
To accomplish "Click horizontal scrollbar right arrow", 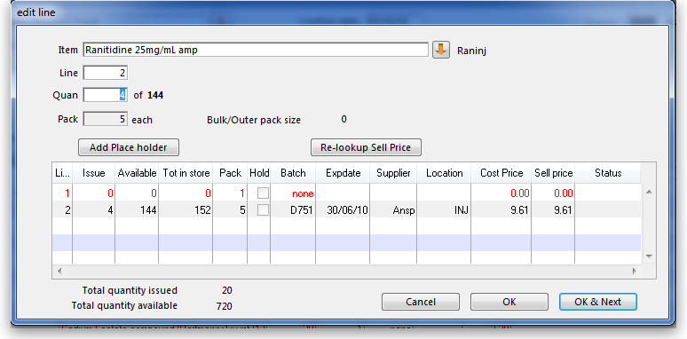I will pyautogui.click(x=634, y=272).
